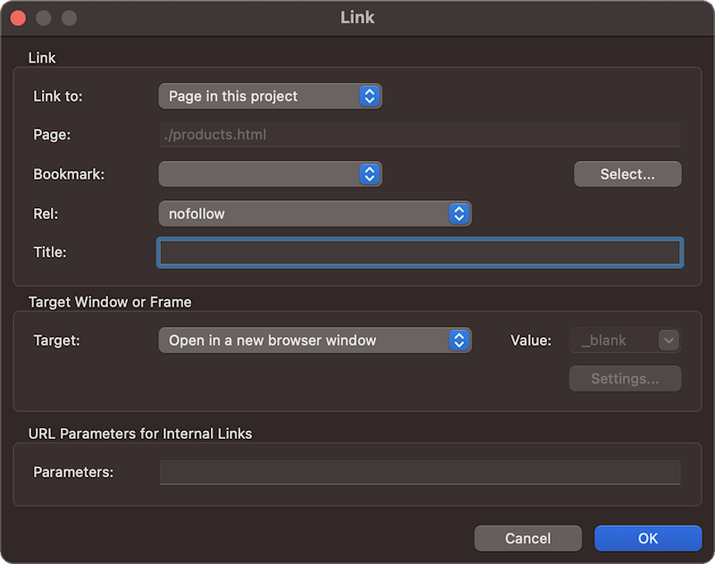Click the gray minimize window button
This screenshot has height=564, width=715.
point(43,18)
